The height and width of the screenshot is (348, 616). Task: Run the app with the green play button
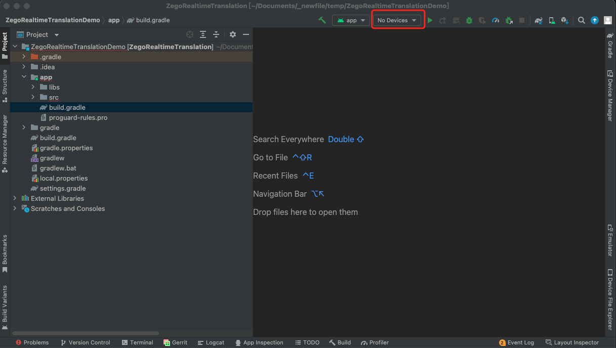pyautogui.click(x=430, y=20)
